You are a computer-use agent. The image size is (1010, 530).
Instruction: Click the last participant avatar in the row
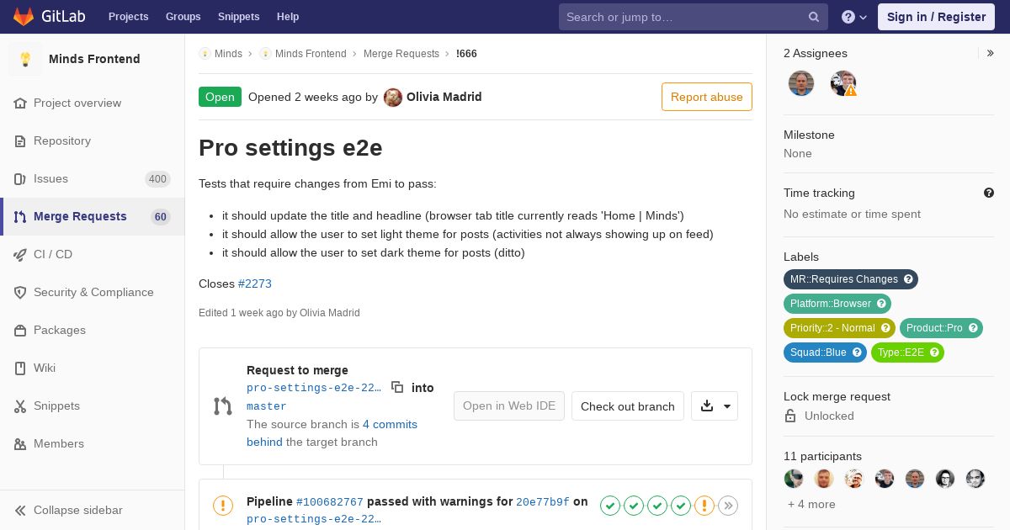click(x=975, y=479)
